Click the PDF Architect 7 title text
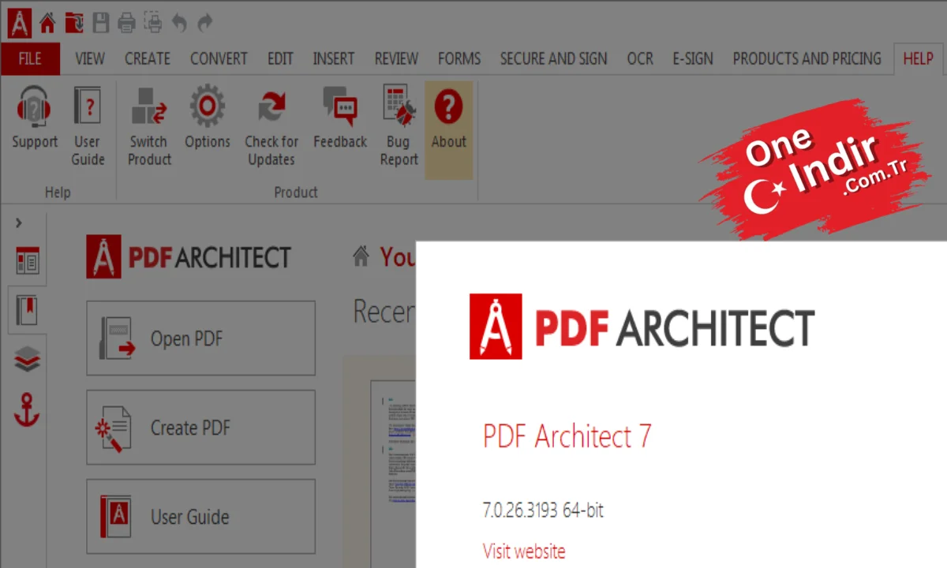Viewport: 947px width, 568px height. coord(567,436)
